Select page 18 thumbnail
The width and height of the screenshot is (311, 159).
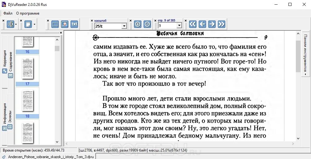click(27, 103)
